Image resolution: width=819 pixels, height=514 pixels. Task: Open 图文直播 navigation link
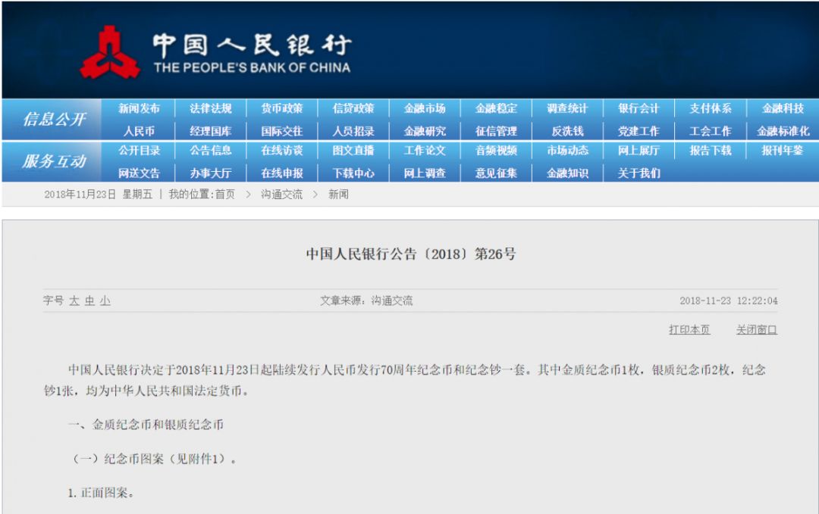click(x=353, y=151)
